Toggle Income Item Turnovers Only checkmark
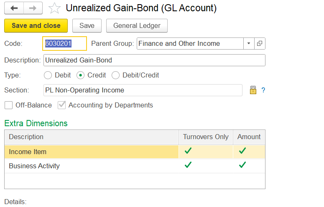 pyautogui.click(x=188, y=151)
